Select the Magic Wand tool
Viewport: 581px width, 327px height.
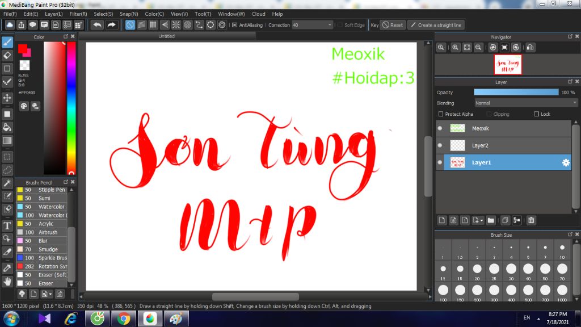click(x=7, y=183)
